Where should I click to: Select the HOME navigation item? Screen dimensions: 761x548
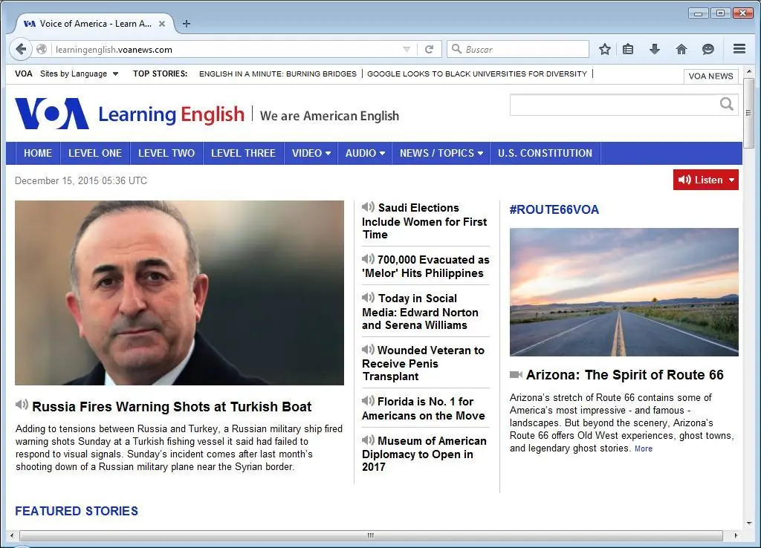tap(38, 153)
